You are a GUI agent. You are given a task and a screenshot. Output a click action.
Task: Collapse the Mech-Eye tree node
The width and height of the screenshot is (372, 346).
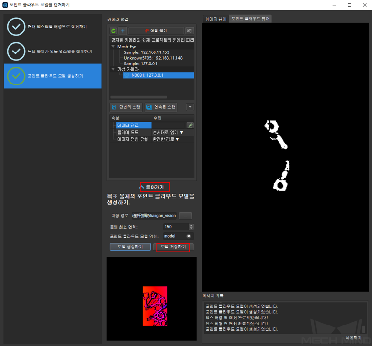click(113, 47)
